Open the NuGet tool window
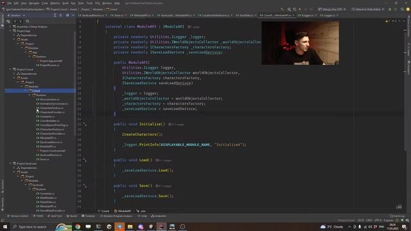This screenshot has width=411, height=231. click(x=72, y=216)
